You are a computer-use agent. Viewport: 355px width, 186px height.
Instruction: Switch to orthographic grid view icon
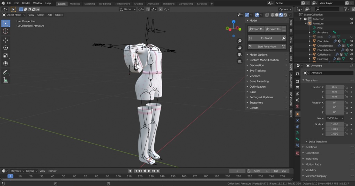[x=240, y=61]
